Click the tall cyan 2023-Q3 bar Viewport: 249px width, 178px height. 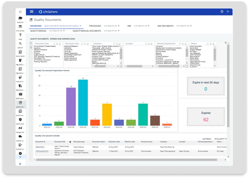83,103
